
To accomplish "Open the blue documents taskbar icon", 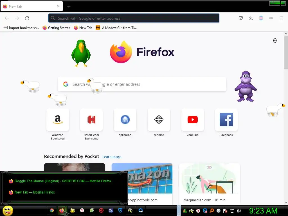I will pyautogui.click(x=111, y=210).
